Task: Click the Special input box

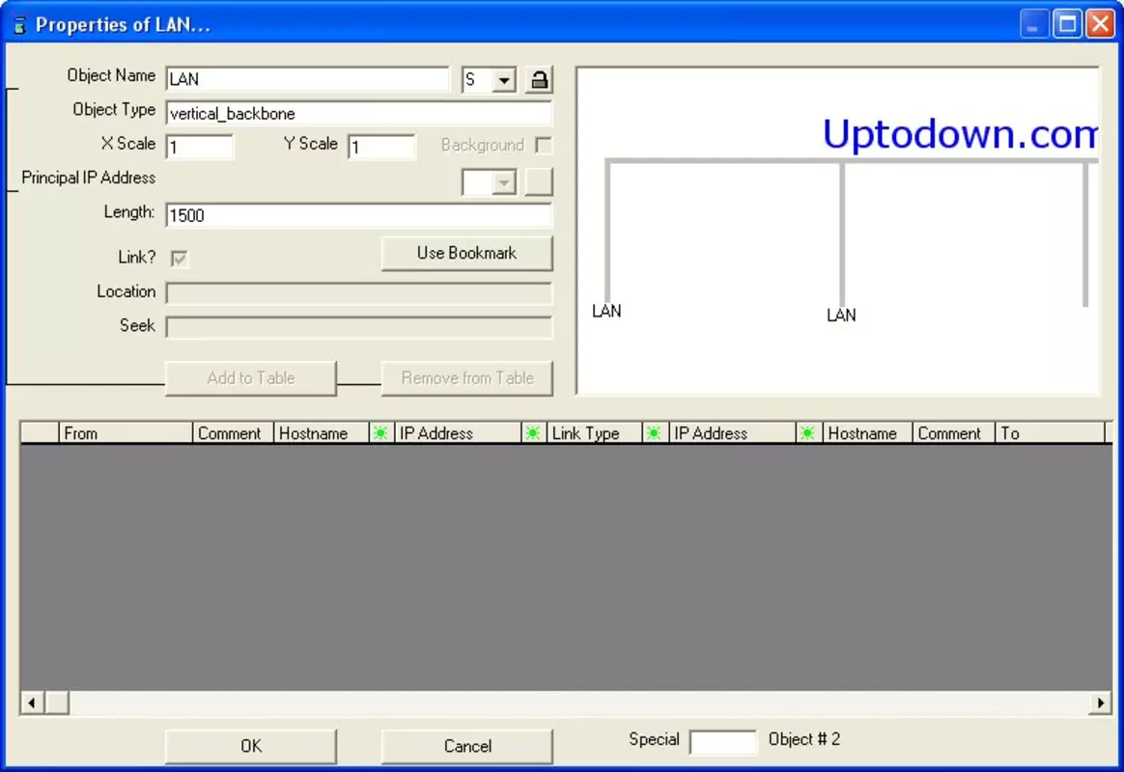Action: click(x=723, y=742)
